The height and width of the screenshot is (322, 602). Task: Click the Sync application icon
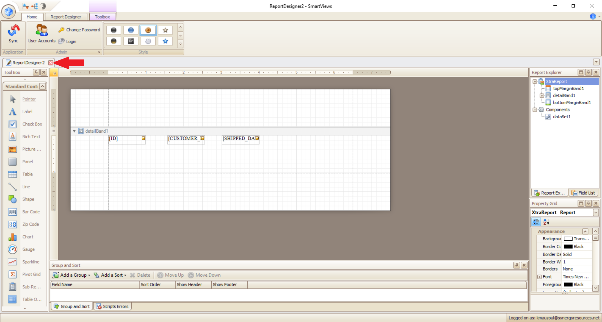13,34
